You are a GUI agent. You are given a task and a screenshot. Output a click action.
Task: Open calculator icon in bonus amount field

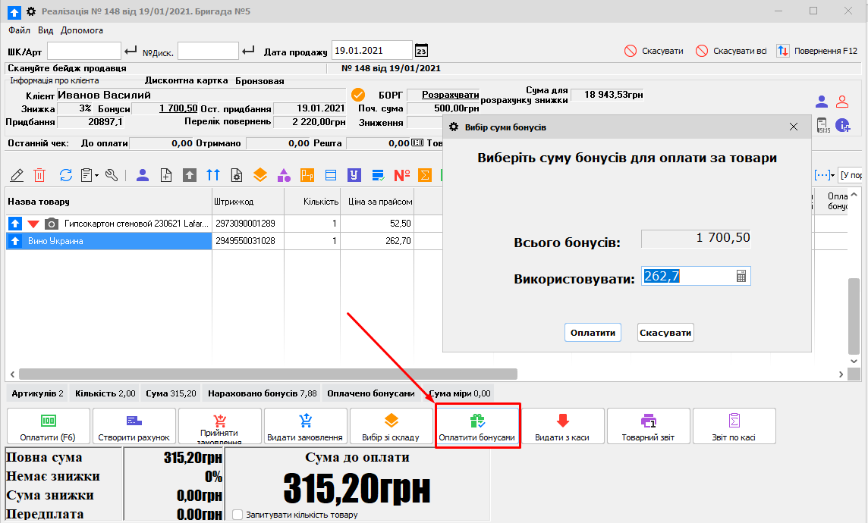741,277
